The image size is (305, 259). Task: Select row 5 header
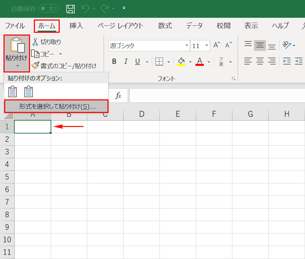tap(7, 177)
